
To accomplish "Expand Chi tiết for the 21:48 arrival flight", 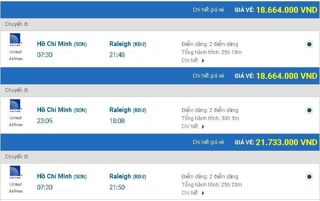I will (x=193, y=60).
